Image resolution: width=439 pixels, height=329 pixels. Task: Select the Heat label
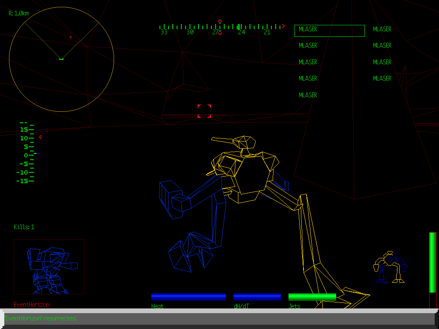pos(157,306)
